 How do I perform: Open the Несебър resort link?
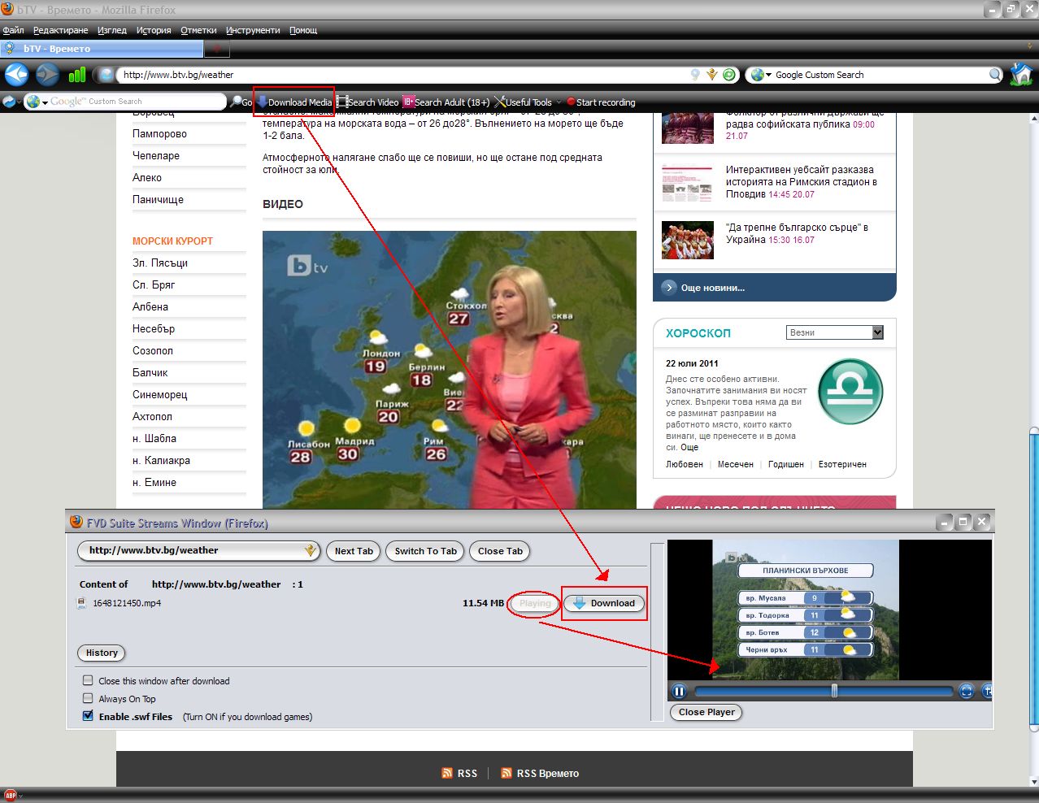click(x=154, y=329)
